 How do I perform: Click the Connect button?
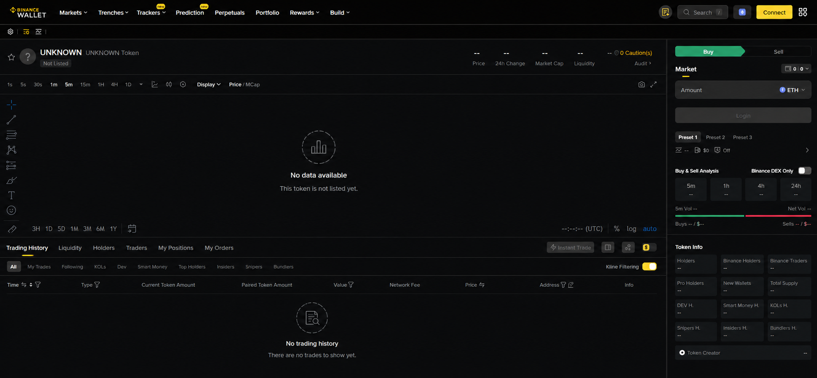click(x=774, y=12)
